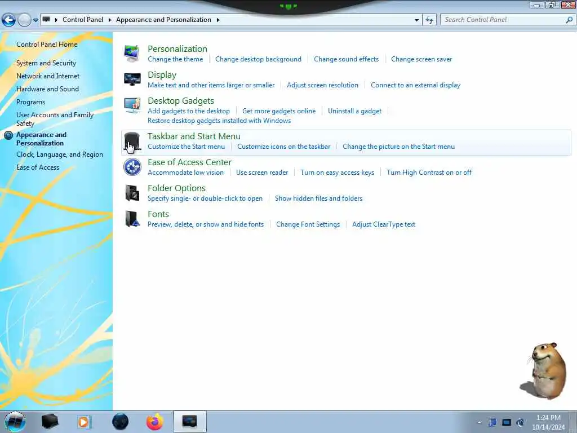The image size is (577, 433).
Task: Click Adjust screen resolution link
Action: click(x=323, y=86)
